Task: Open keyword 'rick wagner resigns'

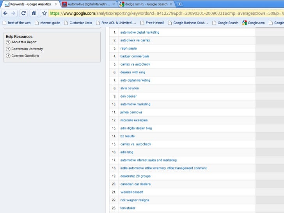Action: (x=135, y=200)
